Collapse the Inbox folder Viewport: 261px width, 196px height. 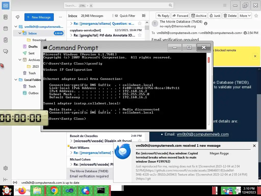[x=20, y=33]
